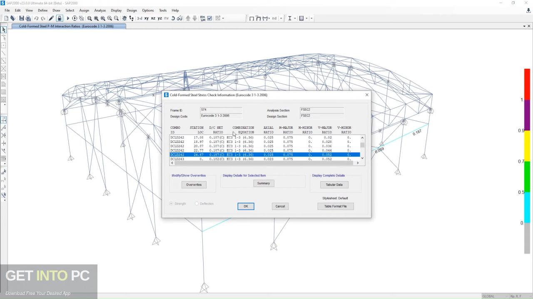Switch to xy plane view
Screen dimensions: 533x299
147,18
